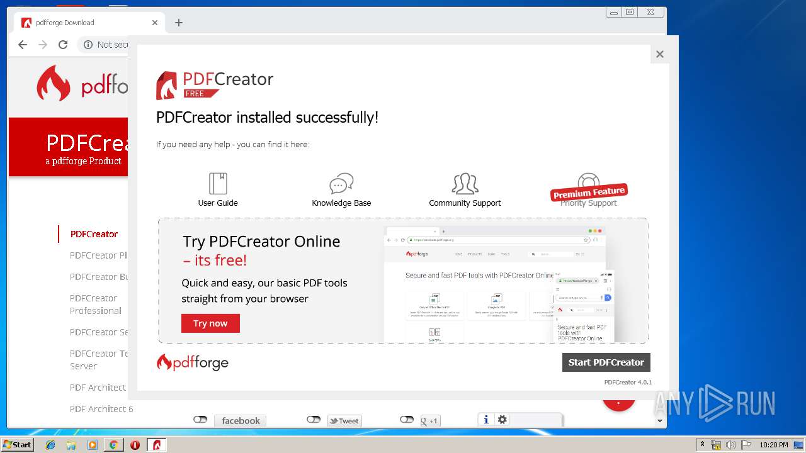Launch Internet Explorer from taskbar
The height and width of the screenshot is (453, 806).
(50, 445)
